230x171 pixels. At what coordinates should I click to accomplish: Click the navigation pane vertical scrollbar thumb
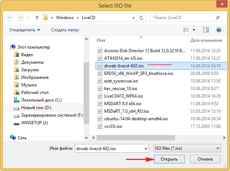point(86,93)
